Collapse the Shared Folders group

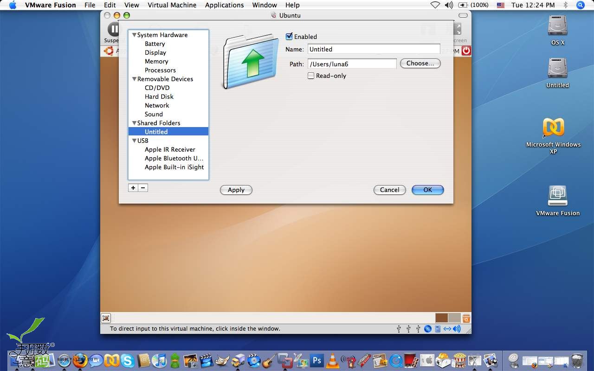134,123
